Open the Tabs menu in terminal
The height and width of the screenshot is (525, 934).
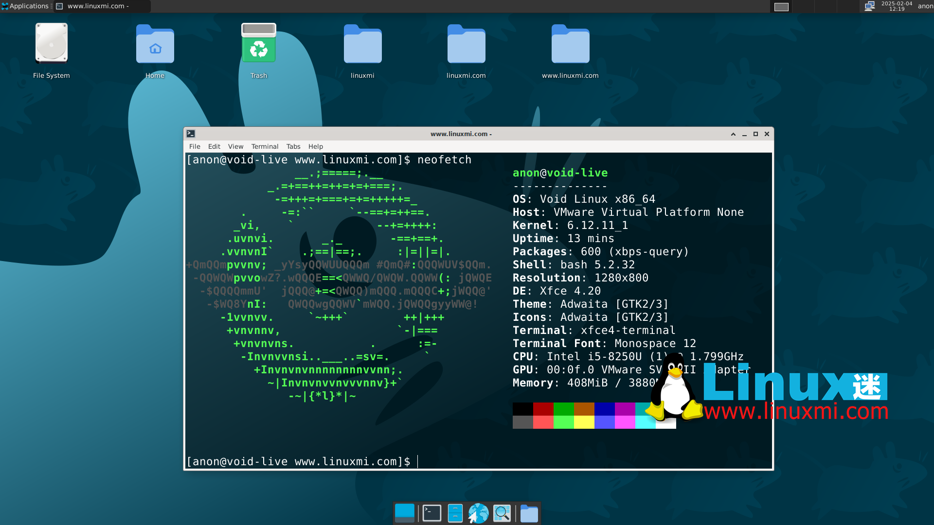click(293, 146)
